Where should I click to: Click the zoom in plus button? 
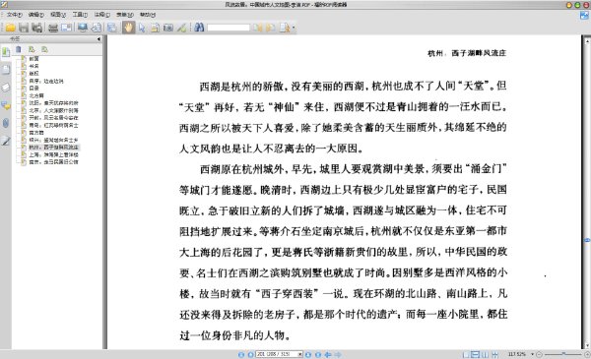[x=587, y=354]
